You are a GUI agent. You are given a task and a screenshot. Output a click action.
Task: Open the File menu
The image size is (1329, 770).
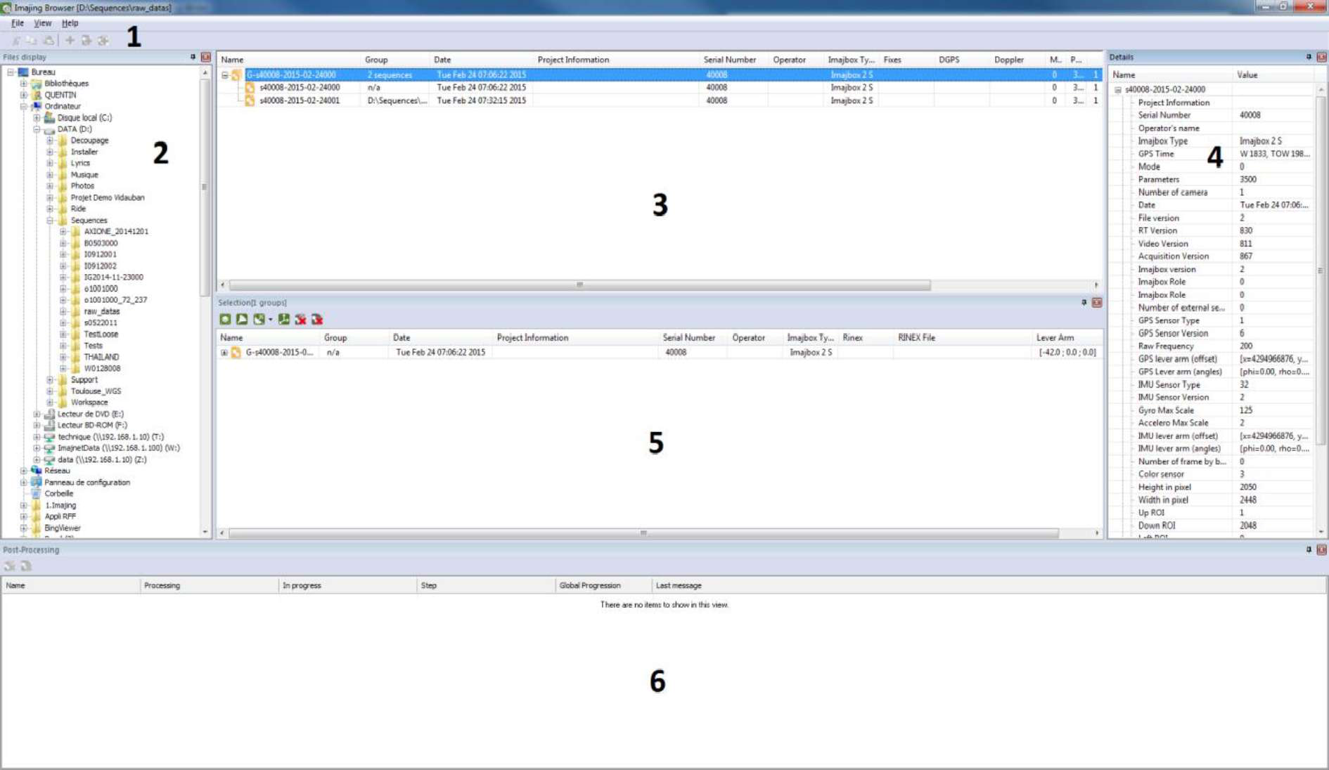[18, 23]
